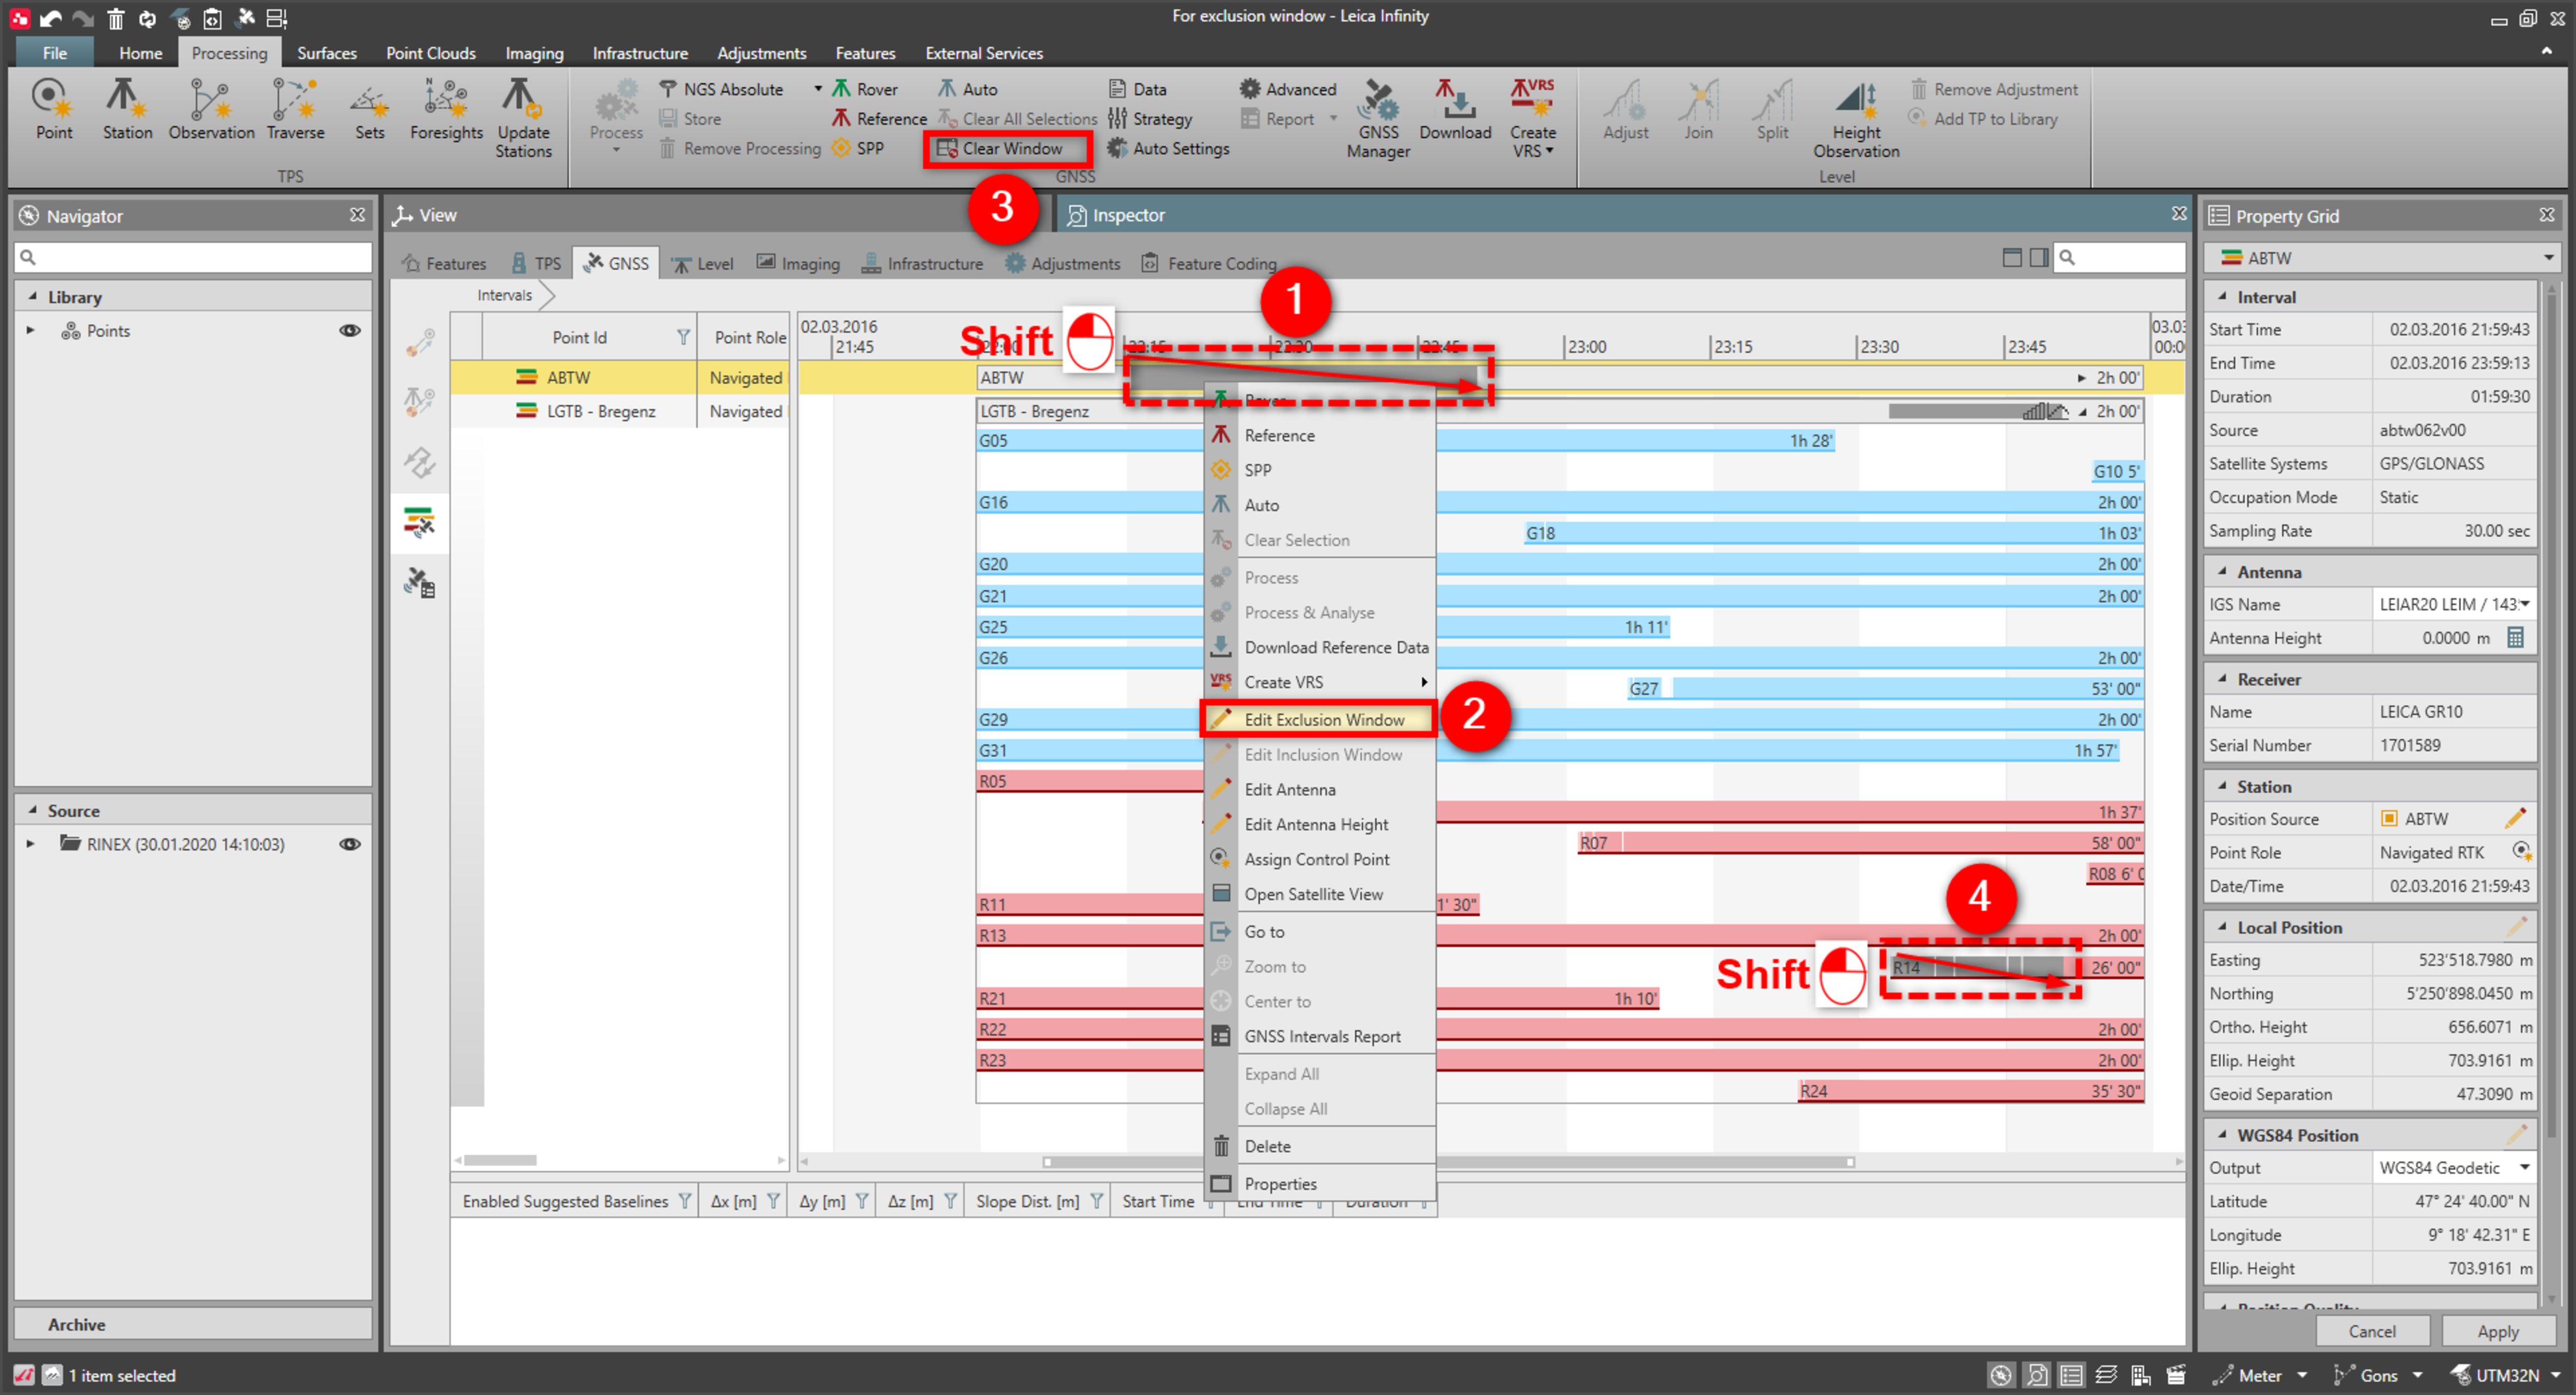This screenshot has height=1395, width=2576.
Task: Toggle visibility of Points in Library
Action: coord(350,330)
